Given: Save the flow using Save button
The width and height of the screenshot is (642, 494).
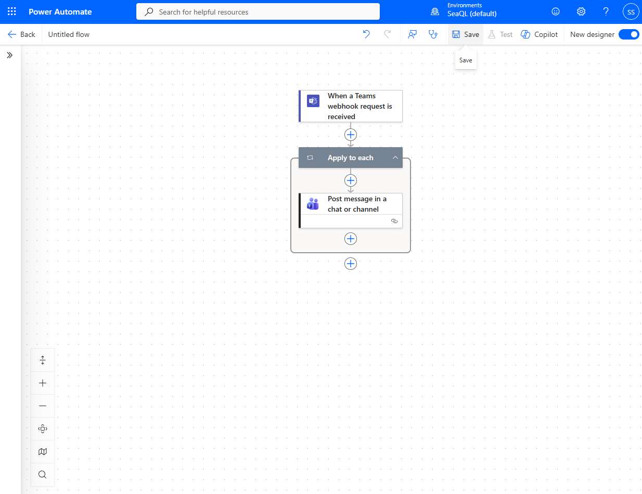Looking at the screenshot, I should pyautogui.click(x=466, y=34).
